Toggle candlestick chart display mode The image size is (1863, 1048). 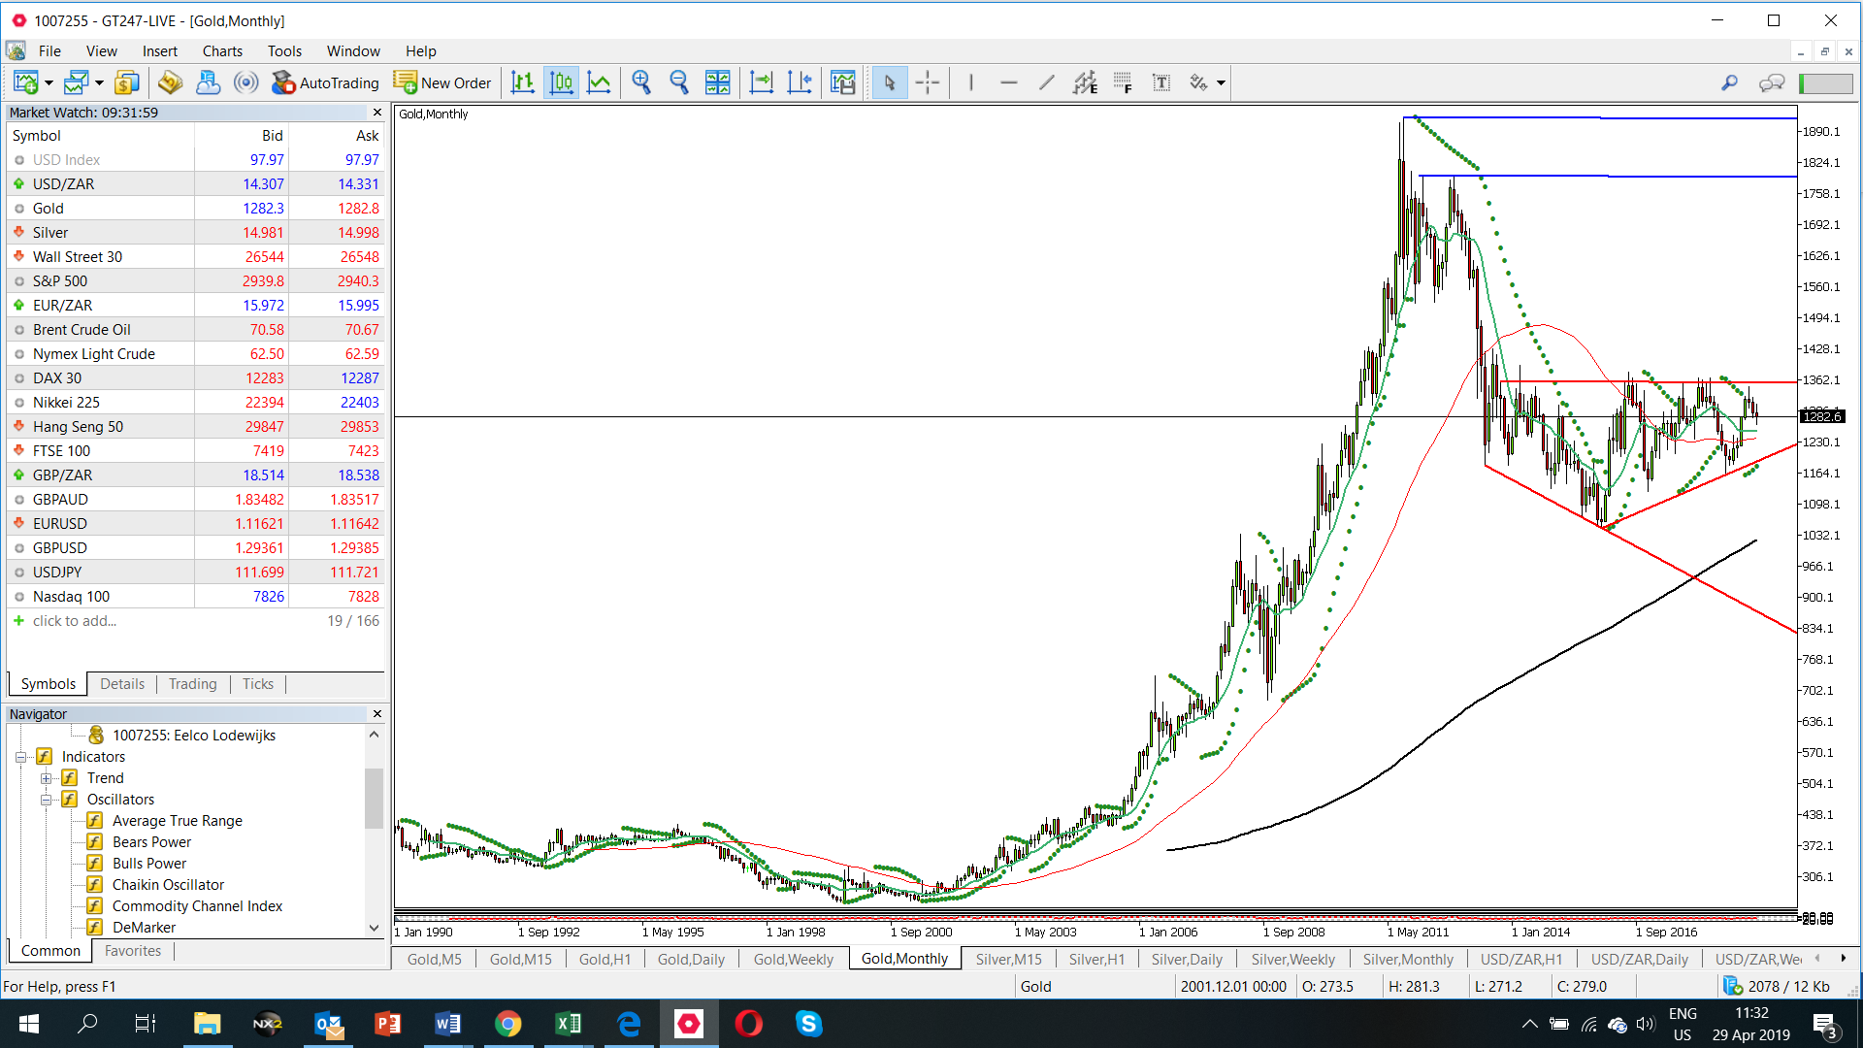(561, 82)
